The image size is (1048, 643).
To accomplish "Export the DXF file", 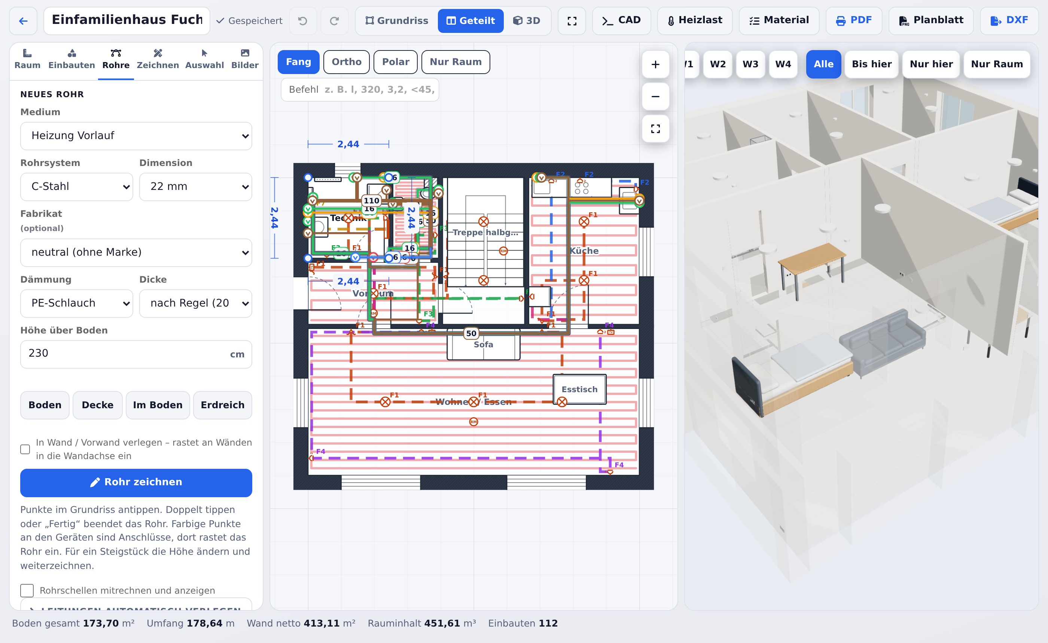I will coord(1009,21).
